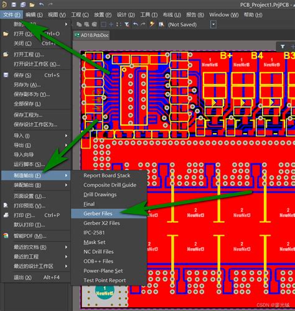Expand the 导入 submenu arrow
This screenshot has height=311, width=295.
pos(66,136)
